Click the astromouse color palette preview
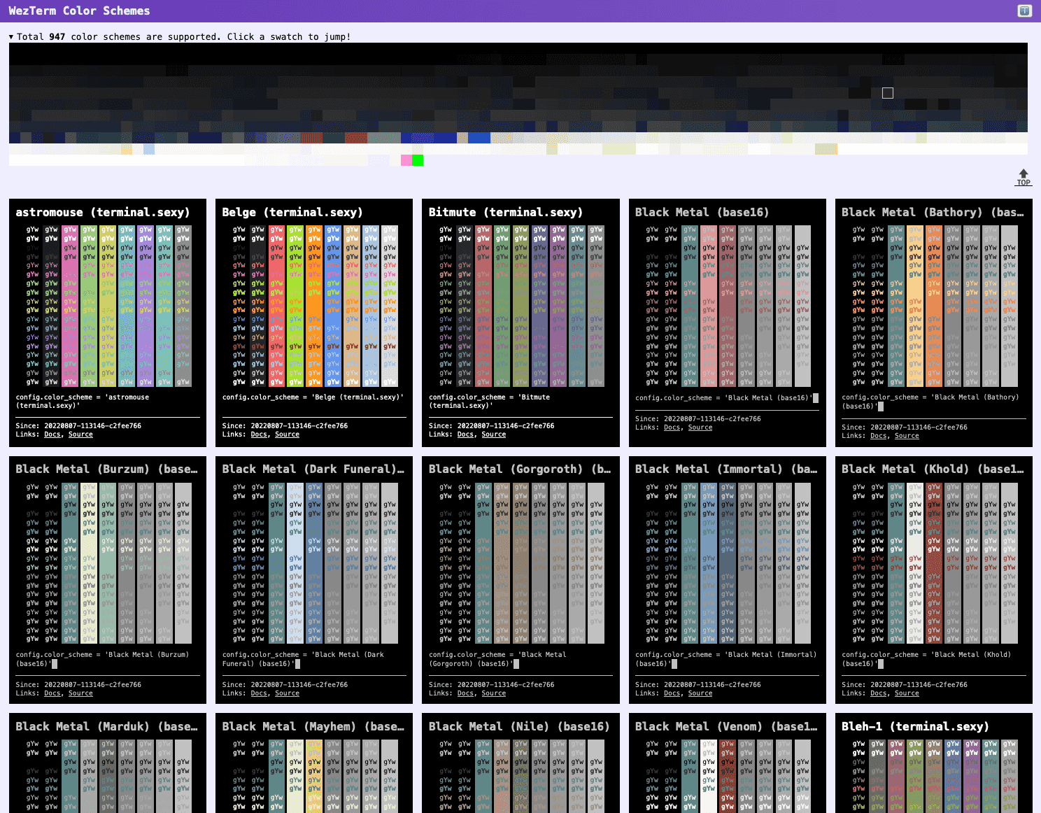Image resolution: width=1041 pixels, height=813 pixels. click(x=108, y=306)
